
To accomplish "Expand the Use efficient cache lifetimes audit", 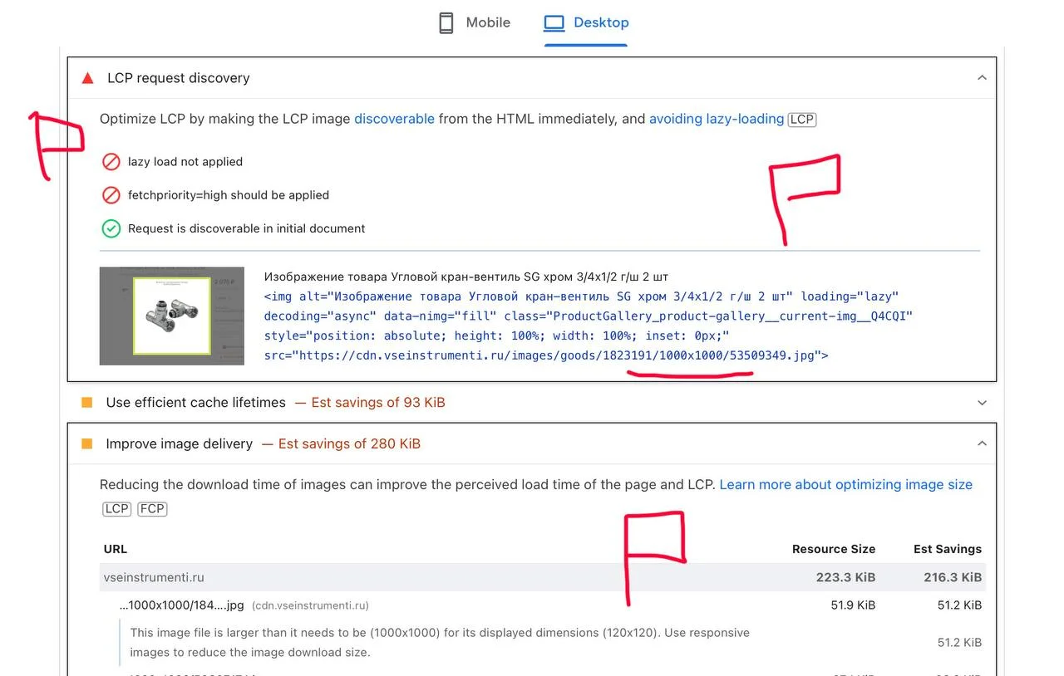I will tap(982, 403).
